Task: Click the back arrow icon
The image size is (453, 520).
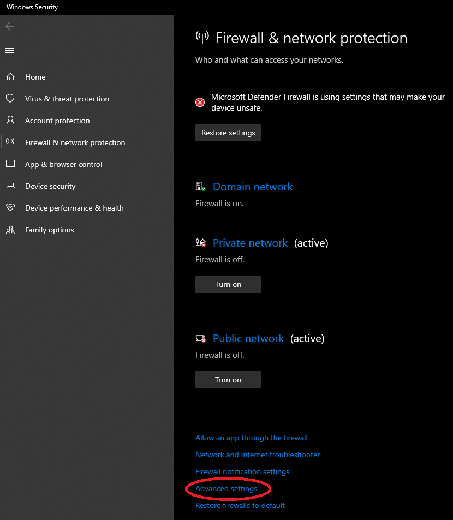Action: click(10, 26)
